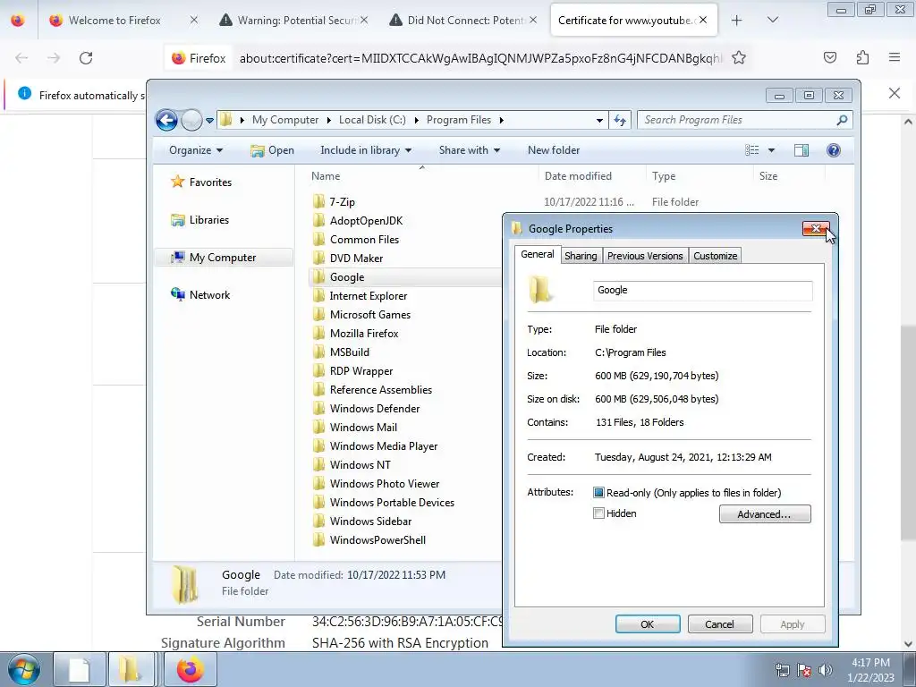Reload the page in Firefox
916x687 pixels.
coord(86,58)
